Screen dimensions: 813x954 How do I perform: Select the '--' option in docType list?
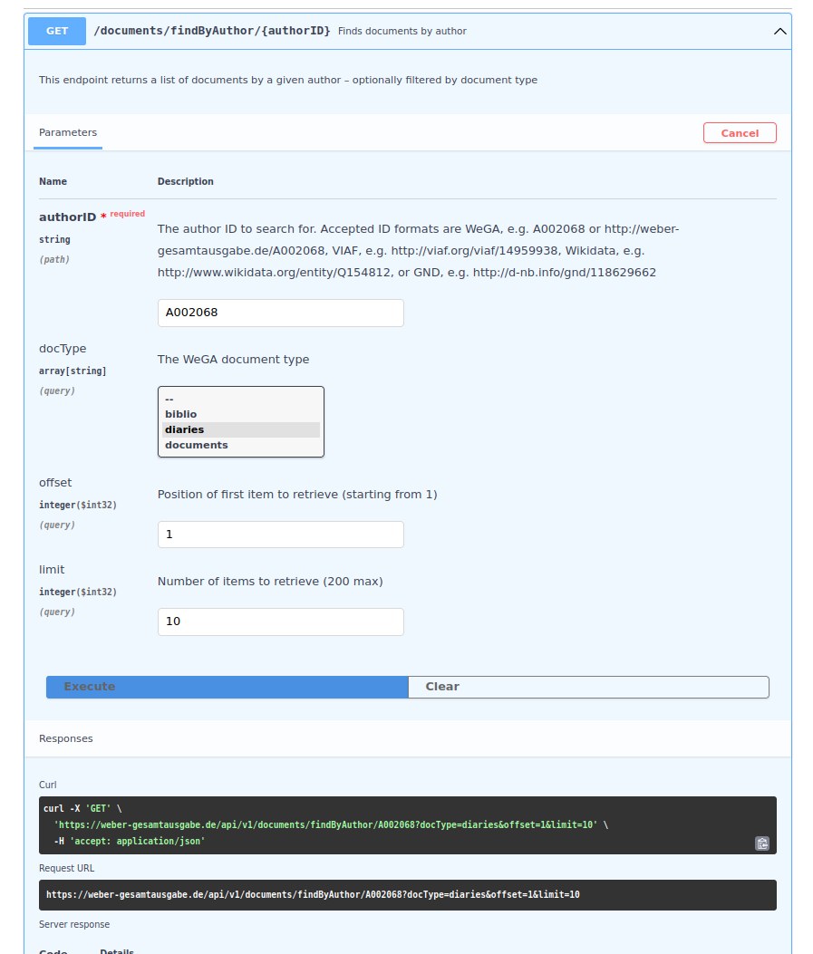point(241,400)
